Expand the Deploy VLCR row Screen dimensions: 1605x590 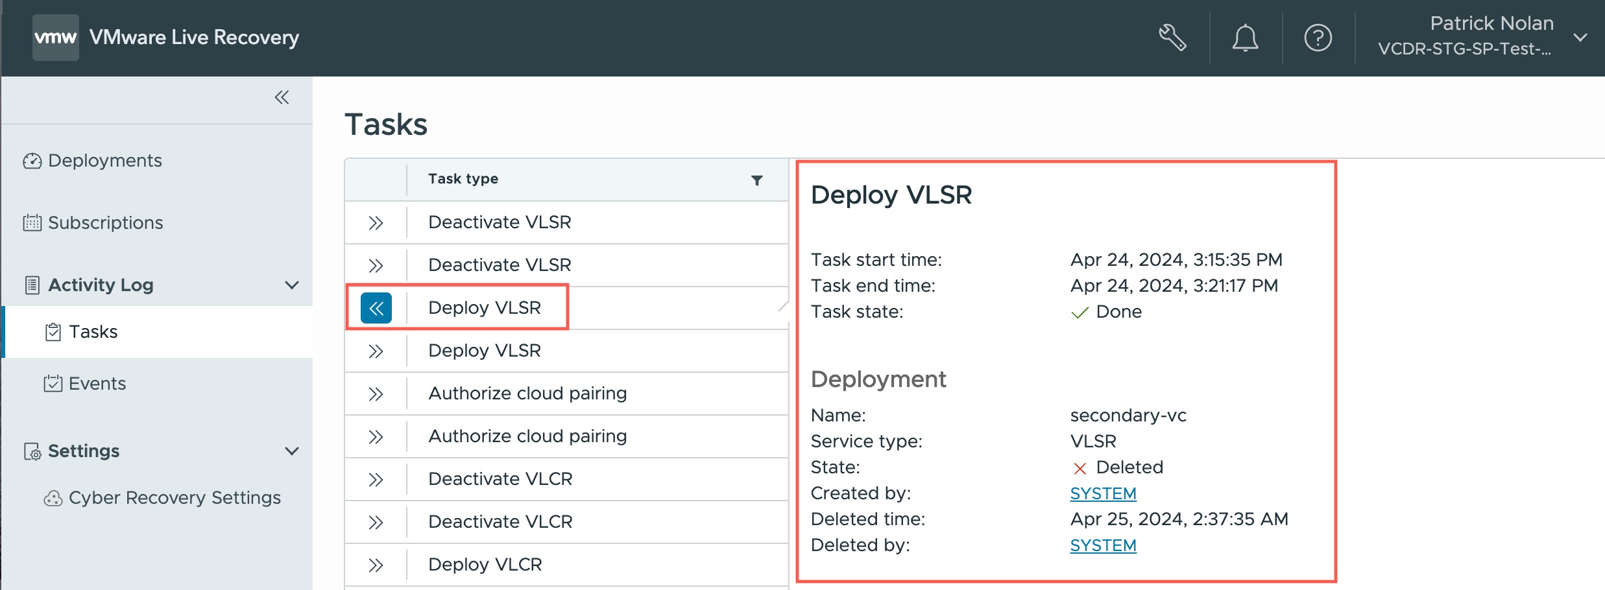point(376,565)
